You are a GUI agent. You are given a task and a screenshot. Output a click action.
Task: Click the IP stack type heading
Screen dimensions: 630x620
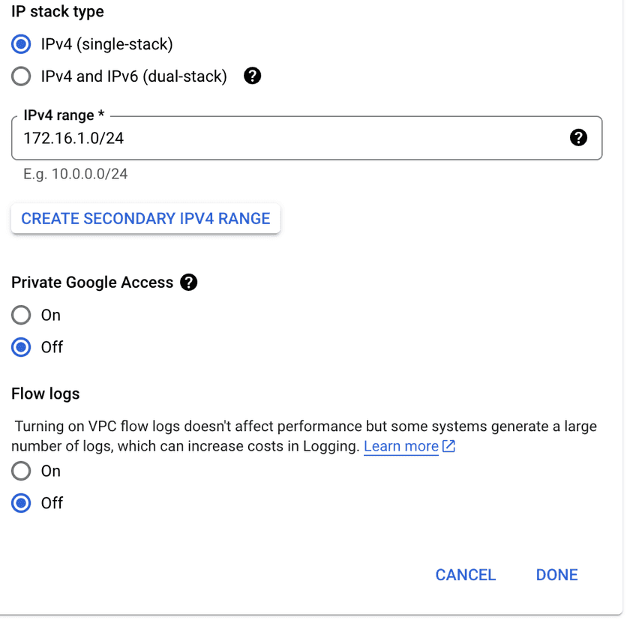[58, 12]
